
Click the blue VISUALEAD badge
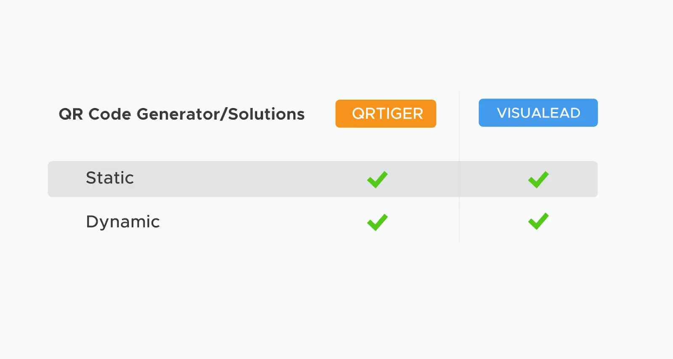click(x=538, y=113)
